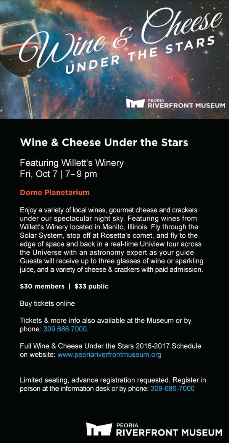This screenshot has height=443, width=229.
Task: Click the footer 'RIVERFRONT MUSEUM' wordmark text
Action: tap(169, 432)
